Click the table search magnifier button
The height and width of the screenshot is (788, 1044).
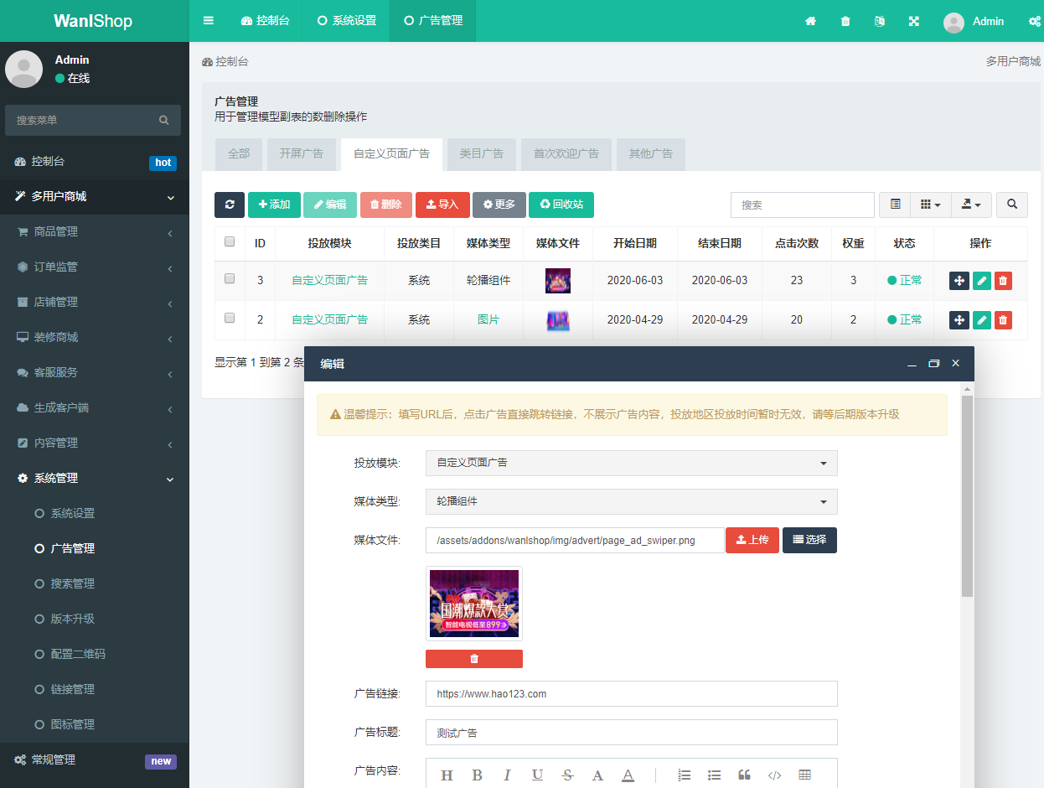pos(1012,205)
